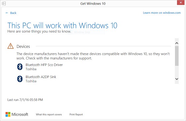This screenshot has width=186, height=121.
Task: Click the Devices warning triangle icon
Action: (11, 46)
